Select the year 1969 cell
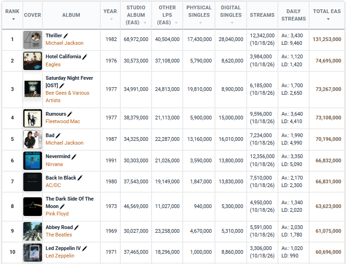This screenshot has width=346, height=264. (111, 231)
